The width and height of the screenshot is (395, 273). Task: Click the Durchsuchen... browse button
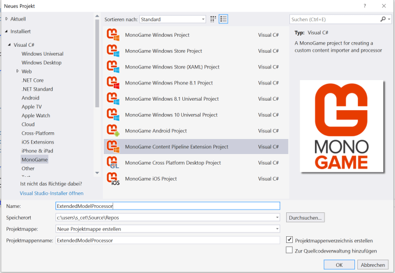point(305,217)
